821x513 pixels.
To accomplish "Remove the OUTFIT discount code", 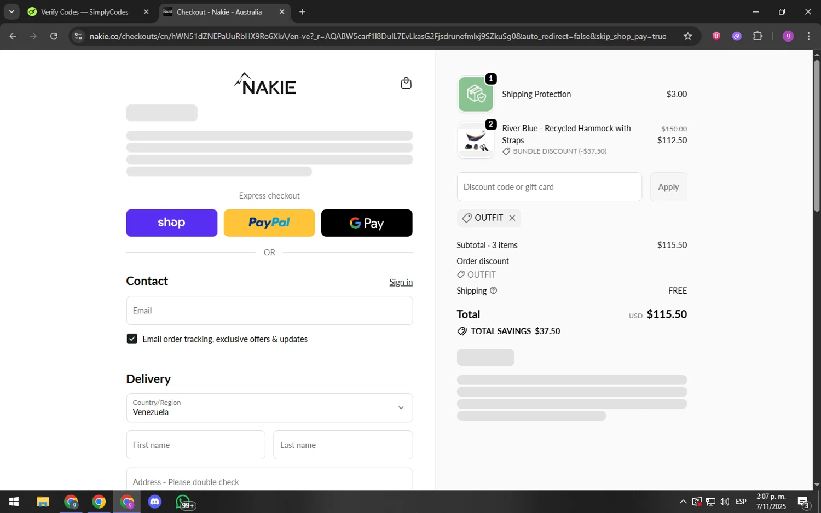I will coord(512,218).
